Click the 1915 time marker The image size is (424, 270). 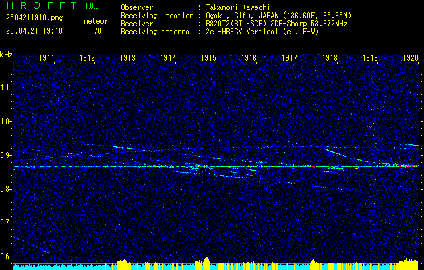(208, 58)
